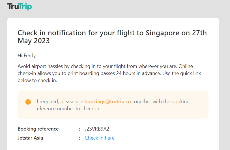Click the 'Booking reference' label
230x150 pixels.
pos(38,129)
